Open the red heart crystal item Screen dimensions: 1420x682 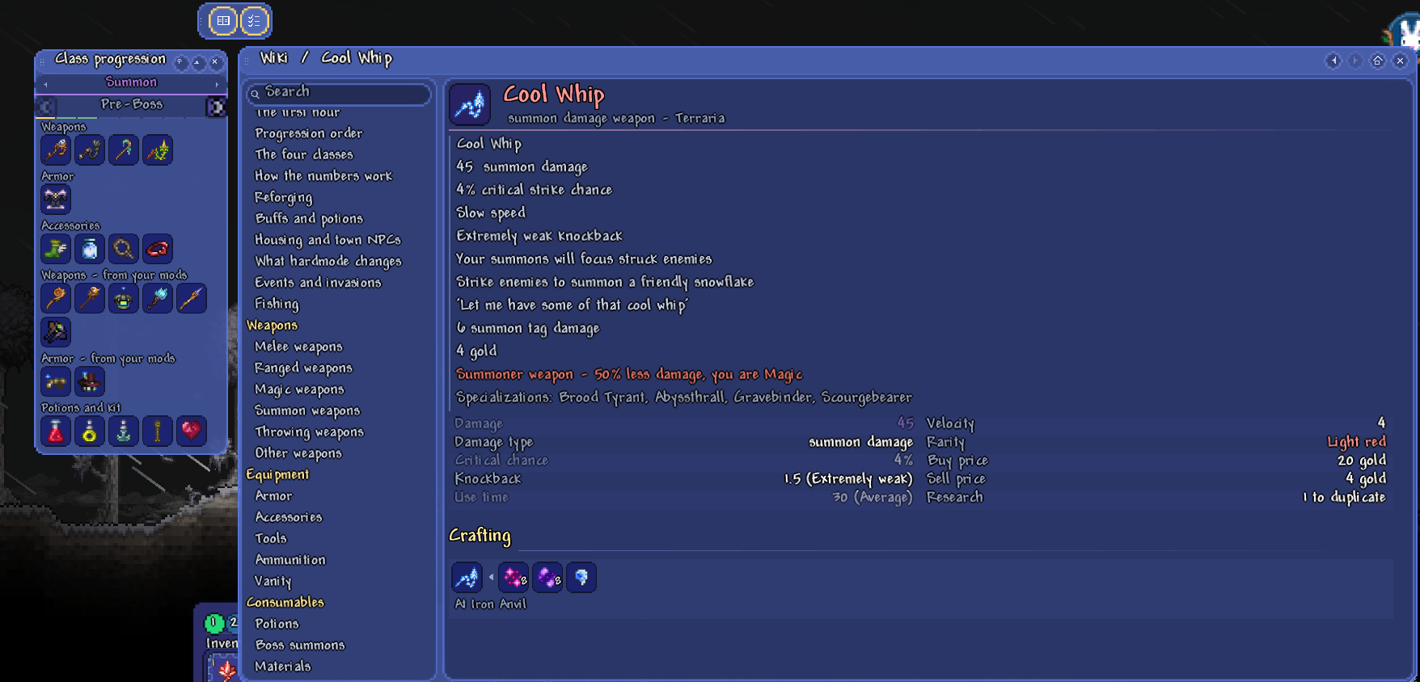[x=192, y=431]
